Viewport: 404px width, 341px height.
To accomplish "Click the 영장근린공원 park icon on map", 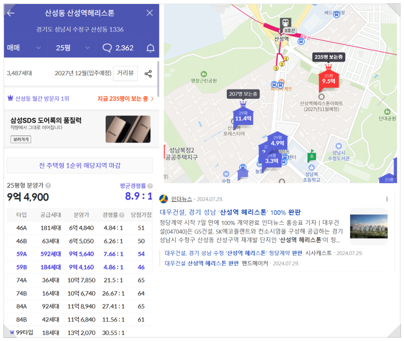I will coord(204,74).
